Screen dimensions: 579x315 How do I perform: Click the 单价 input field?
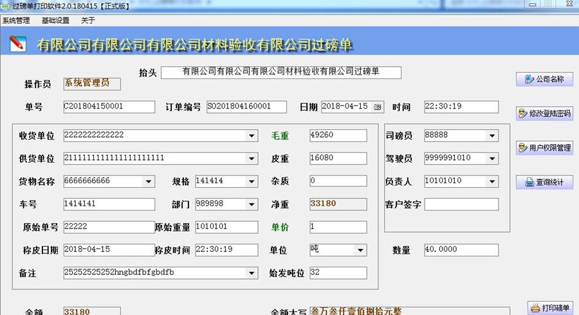tap(338, 227)
